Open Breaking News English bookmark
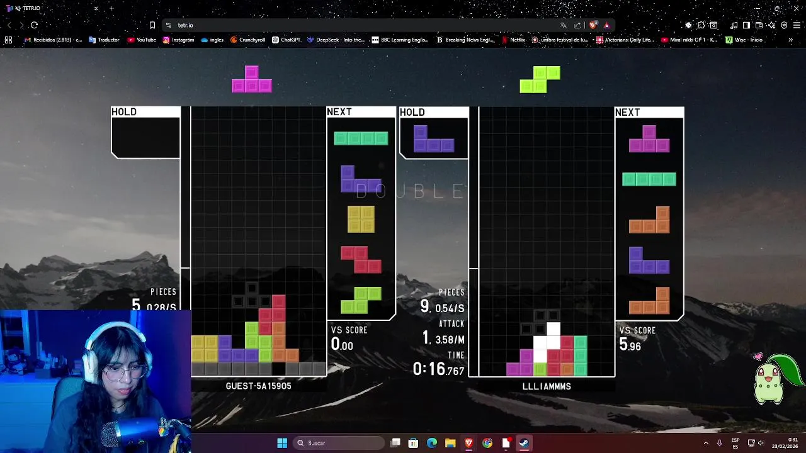 [465, 40]
